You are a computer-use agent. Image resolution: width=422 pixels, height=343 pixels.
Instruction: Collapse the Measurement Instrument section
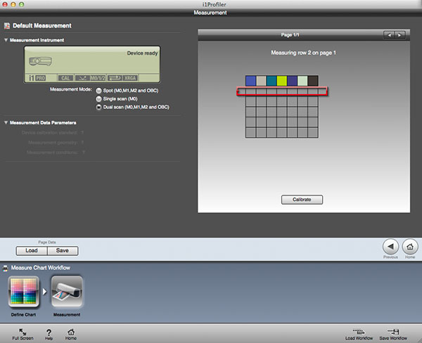(x=6, y=40)
